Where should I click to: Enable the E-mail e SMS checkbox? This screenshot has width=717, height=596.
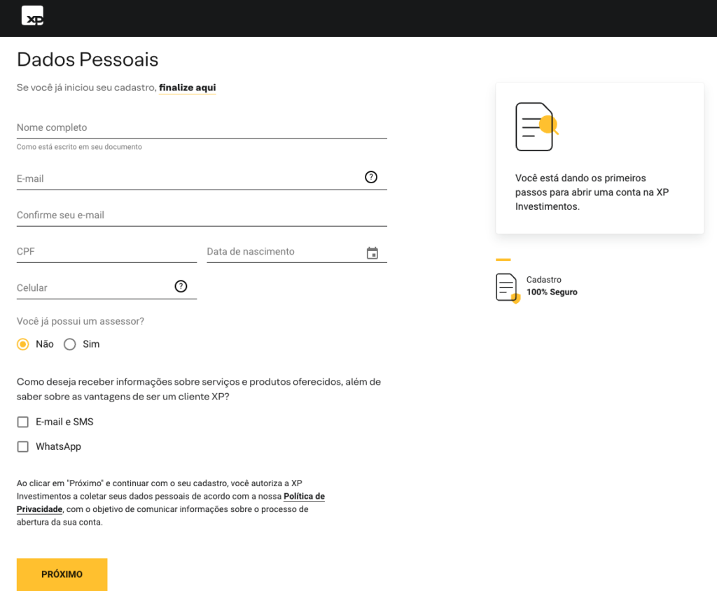(x=22, y=422)
